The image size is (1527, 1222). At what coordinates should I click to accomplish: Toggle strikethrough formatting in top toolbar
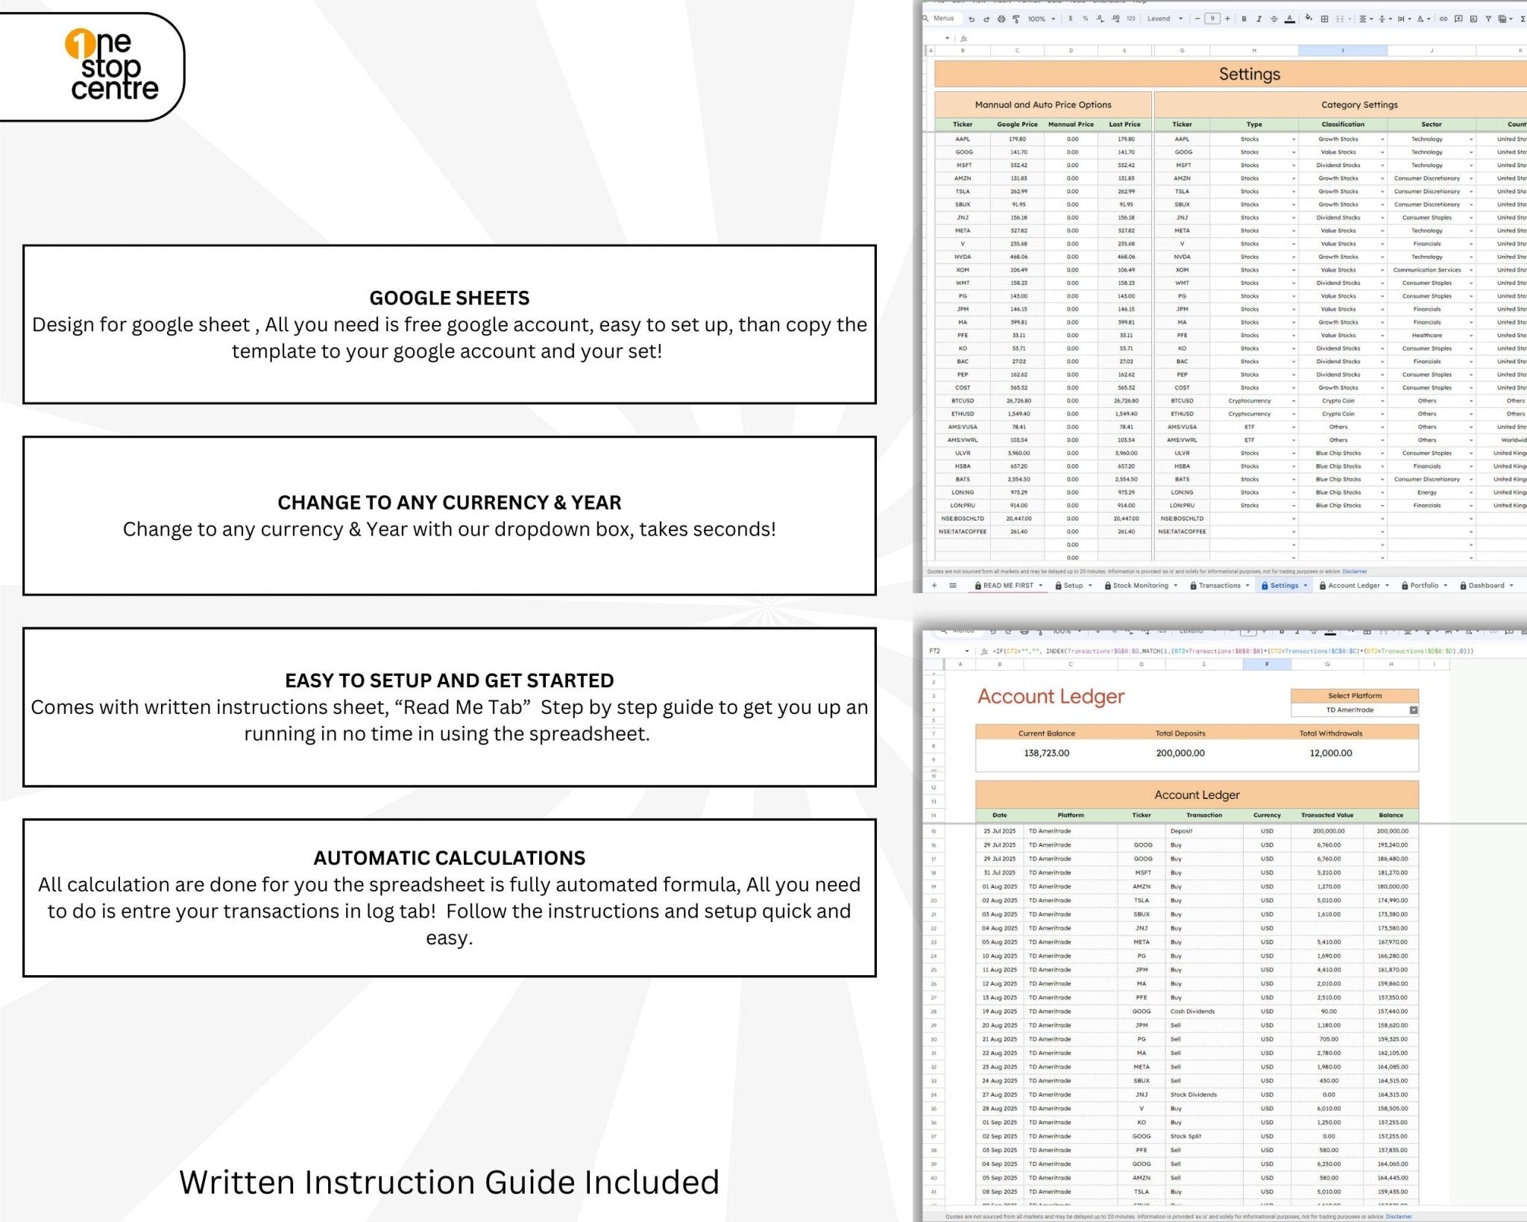[1273, 19]
